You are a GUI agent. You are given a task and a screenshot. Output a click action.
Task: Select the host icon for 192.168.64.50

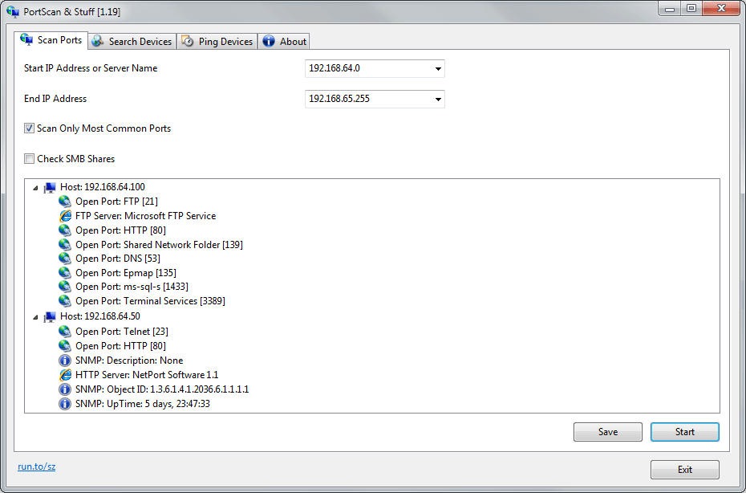(x=49, y=316)
